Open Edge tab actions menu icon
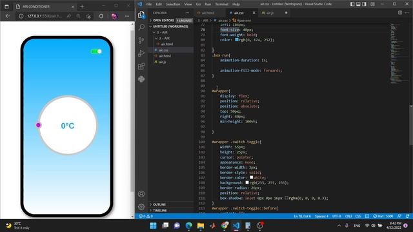Screen dimensions: 413x232 [x=6, y=6]
